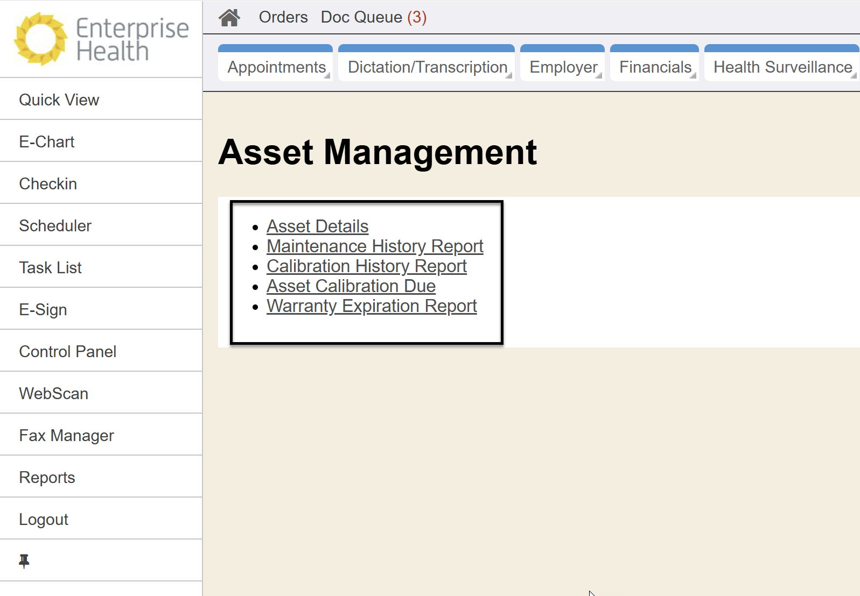
Task: View the Calibration History Report
Action: 366,266
